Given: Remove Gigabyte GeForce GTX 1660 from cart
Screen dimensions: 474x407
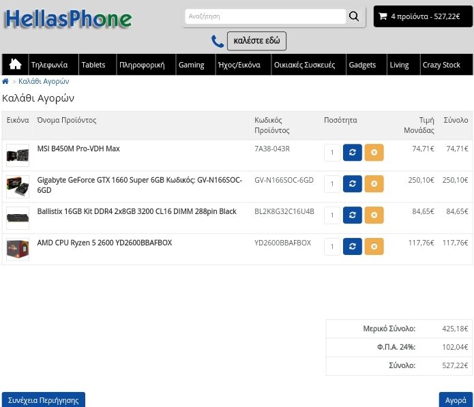Looking at the screenshot, I should (374, 183).
